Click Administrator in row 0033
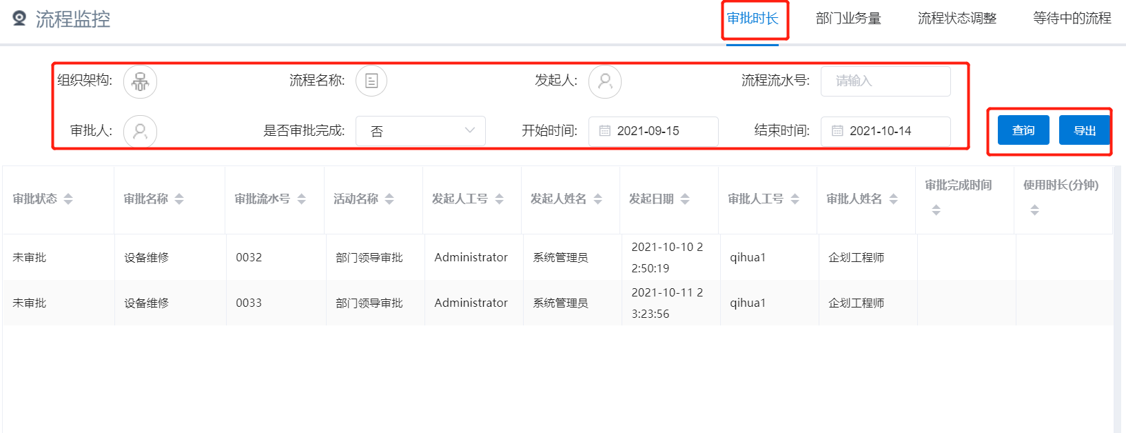The height and width of the screenshot is (433, 1126). (x=471, y=303)
